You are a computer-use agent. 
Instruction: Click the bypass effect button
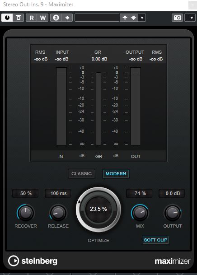tap(18, 18)
